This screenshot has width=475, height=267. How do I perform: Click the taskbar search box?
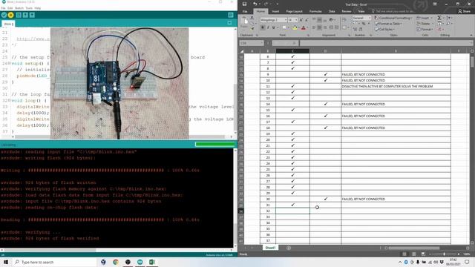click(x=53, y=262)
